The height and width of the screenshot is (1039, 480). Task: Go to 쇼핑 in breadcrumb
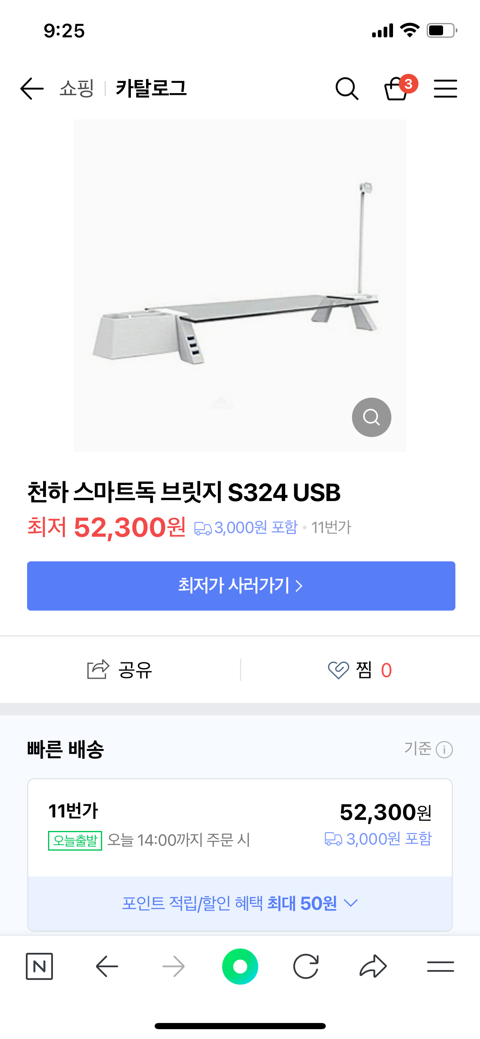[77, 88]
